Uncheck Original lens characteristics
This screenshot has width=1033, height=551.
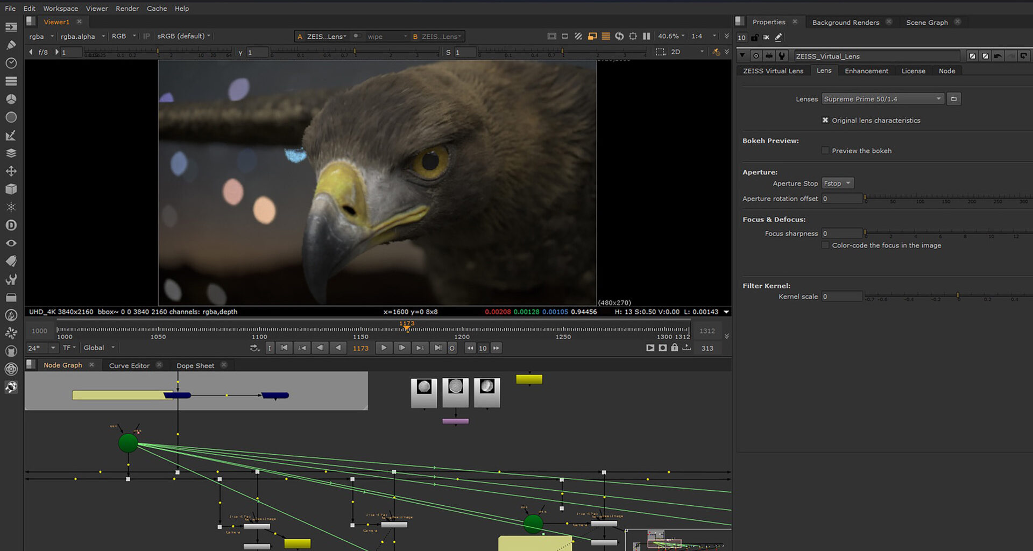(x=825, y=121)
